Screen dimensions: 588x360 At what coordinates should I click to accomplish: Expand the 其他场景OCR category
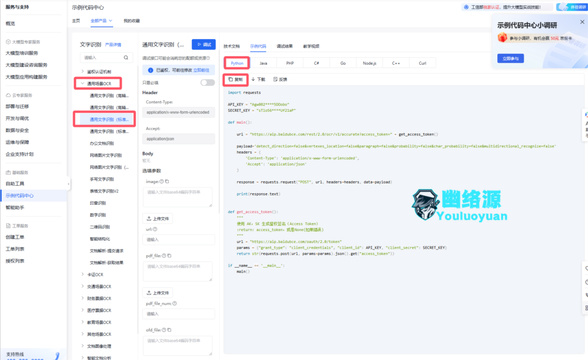(83, 334)
